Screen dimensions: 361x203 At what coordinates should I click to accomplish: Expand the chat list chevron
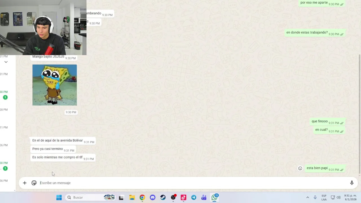click(x=6, y=62)
